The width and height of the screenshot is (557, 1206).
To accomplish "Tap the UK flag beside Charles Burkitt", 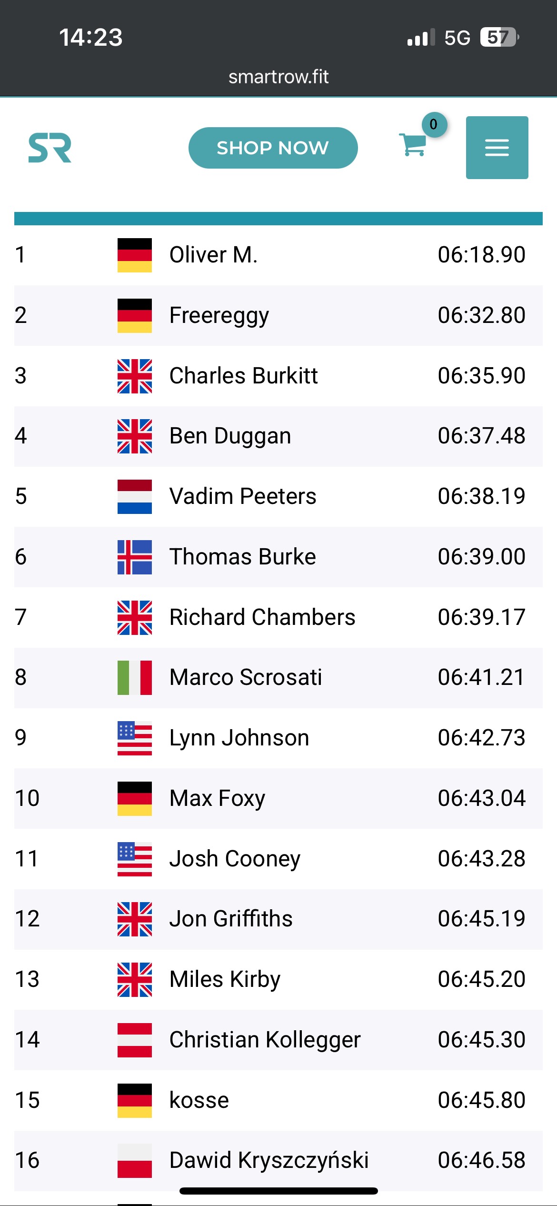I will 135,376.
